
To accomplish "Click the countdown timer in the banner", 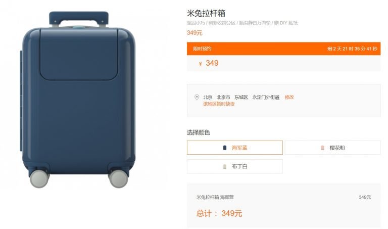I will pos(352,49).
